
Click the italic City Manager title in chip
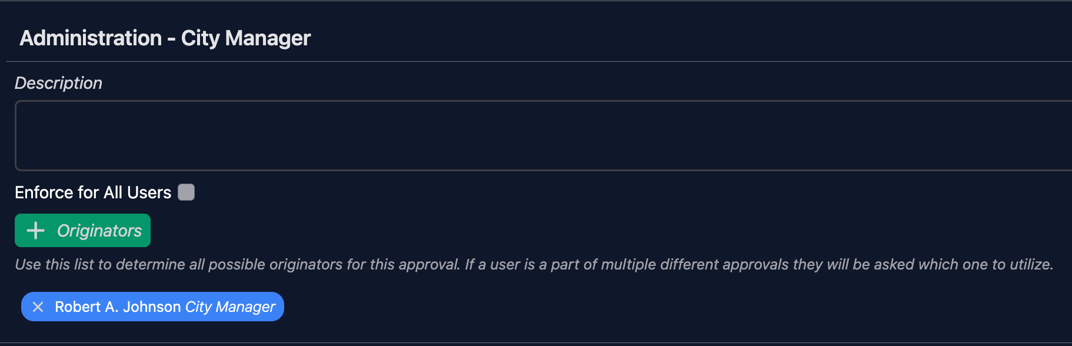[230, 307]
